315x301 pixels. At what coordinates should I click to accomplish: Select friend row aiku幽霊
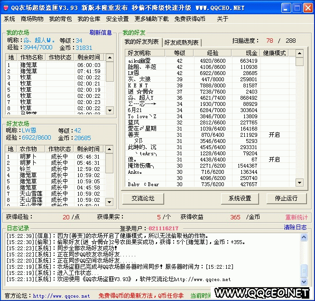210,61
